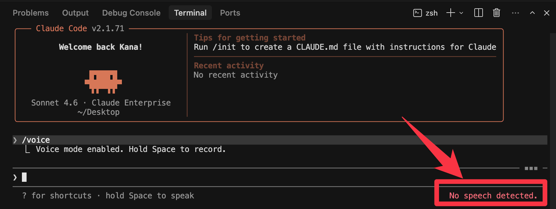Screen dimensions: 556x209
Task: Click the prompt chevron beside /voice command
Action: coord(15,140)
